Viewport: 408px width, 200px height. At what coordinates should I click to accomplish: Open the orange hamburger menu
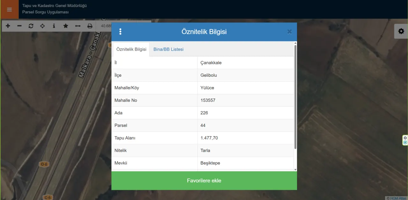click(x=9, y=10)
